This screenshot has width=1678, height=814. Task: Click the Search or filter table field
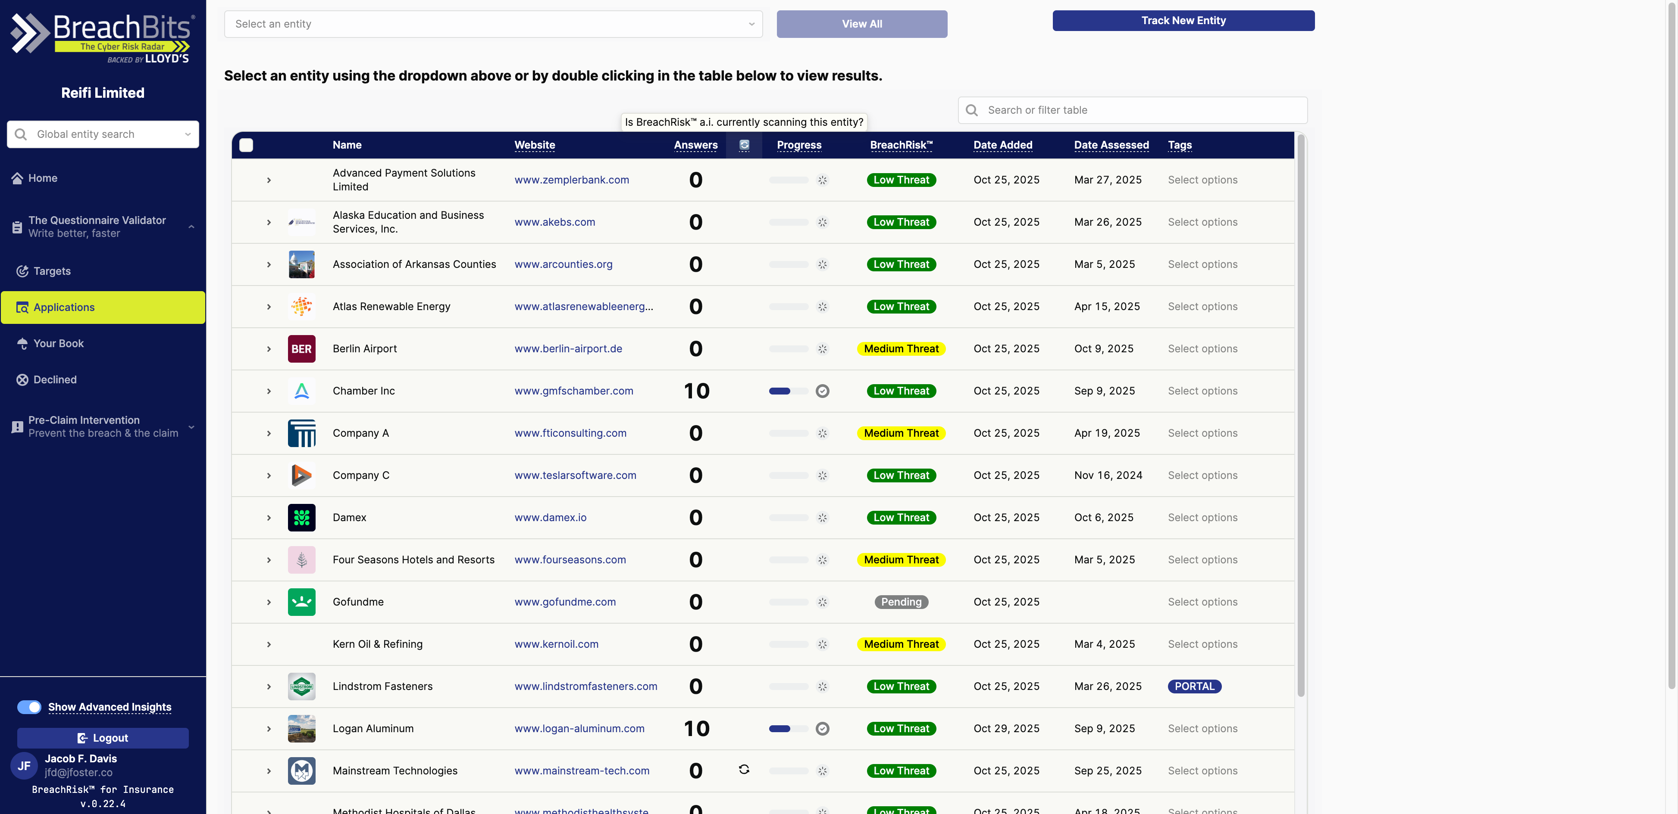tap(1131, 110)
